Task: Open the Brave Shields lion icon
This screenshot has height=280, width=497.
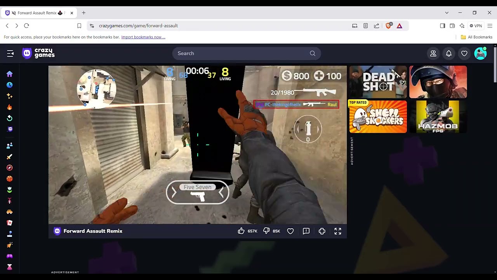Action: (x=388, y=26)
